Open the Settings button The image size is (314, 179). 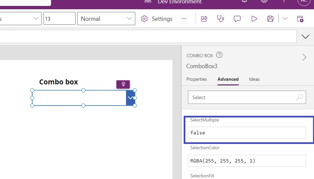(157, 19)
